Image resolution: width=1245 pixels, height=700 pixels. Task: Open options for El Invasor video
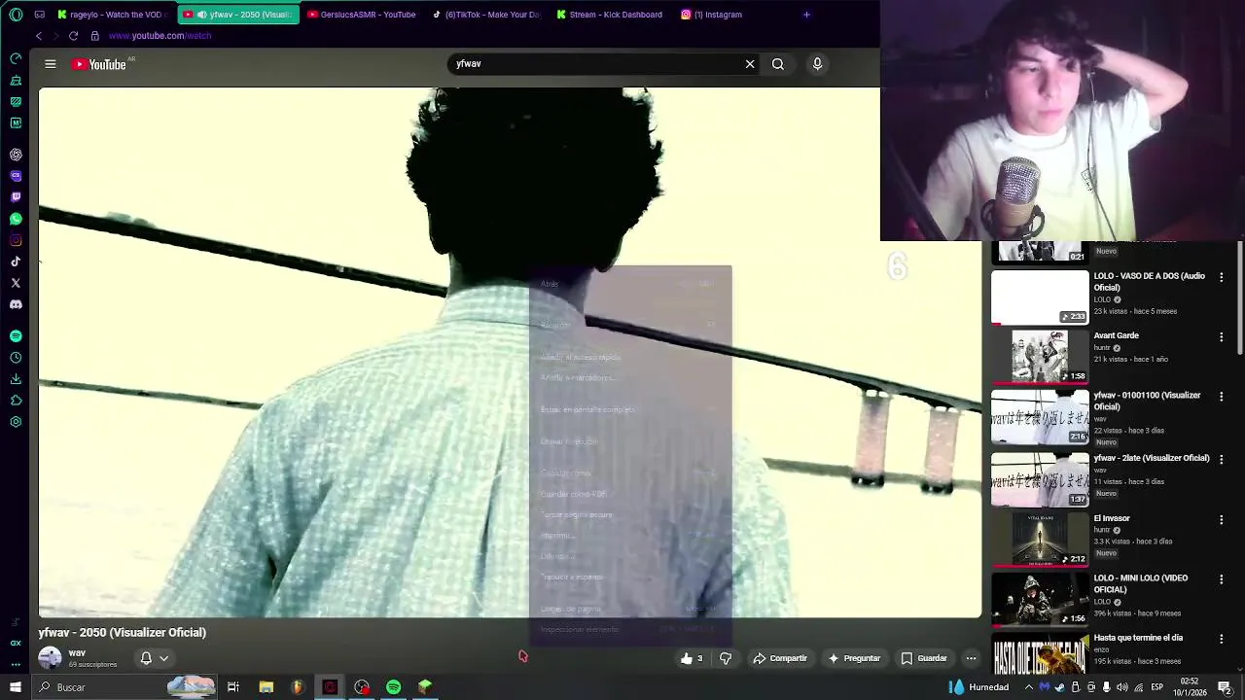pyautogui.click(x=1222, y=520)
